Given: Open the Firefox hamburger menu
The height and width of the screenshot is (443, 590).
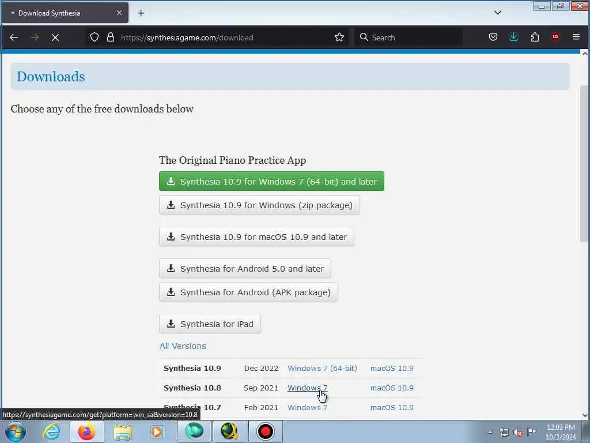Looking at the screenshot, I should pos(576,37).
